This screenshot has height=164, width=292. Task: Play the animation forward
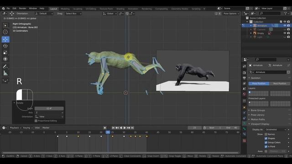(x=125, y=128)
